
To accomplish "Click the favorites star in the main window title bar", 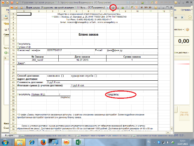I will click(17, 3).
